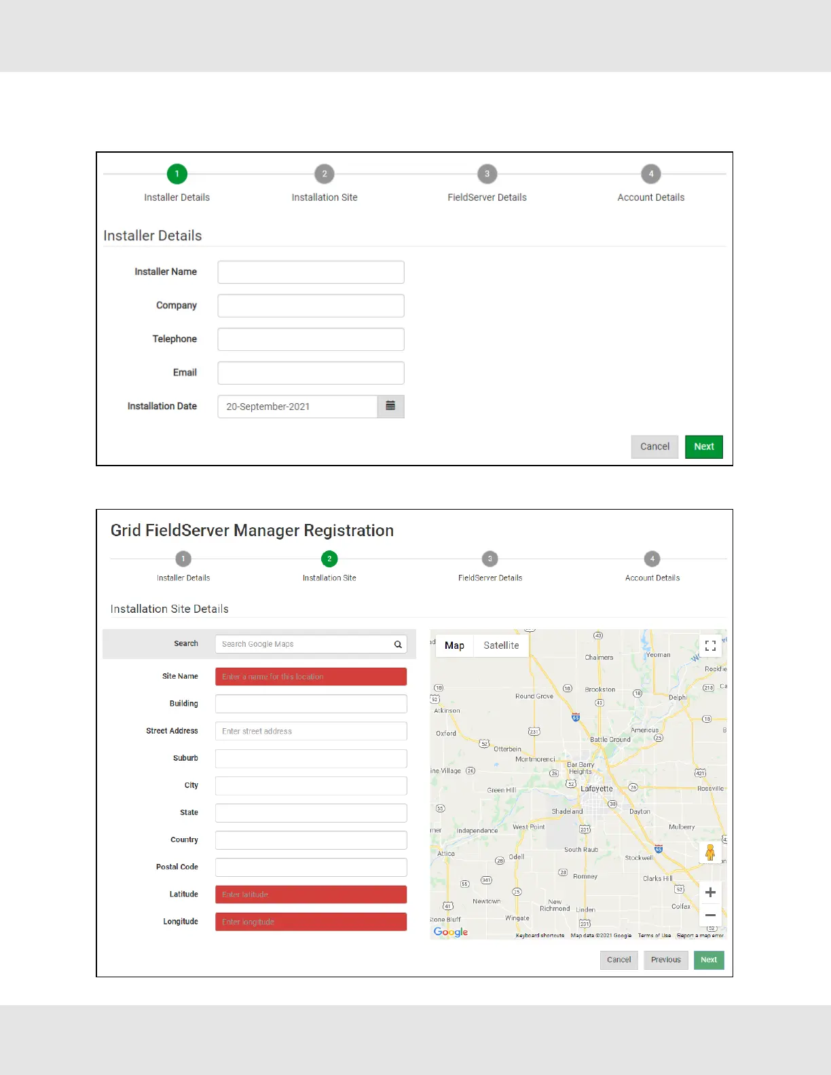Click Brookston on the map
831x1075 pixels.
pyautogui.click(x=600, y=690)
